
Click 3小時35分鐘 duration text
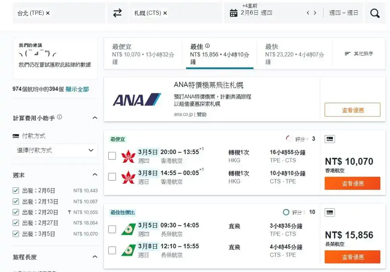point(286,226)
